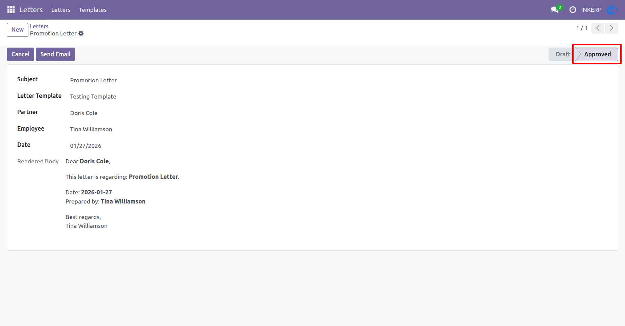This screenshot has height=326, width=625.
Task: Click the 1 / 1 pager counter
Action: [582, 28]
